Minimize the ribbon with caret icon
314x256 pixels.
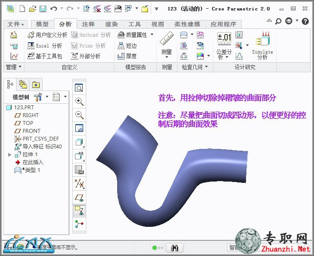coord(269,20)
